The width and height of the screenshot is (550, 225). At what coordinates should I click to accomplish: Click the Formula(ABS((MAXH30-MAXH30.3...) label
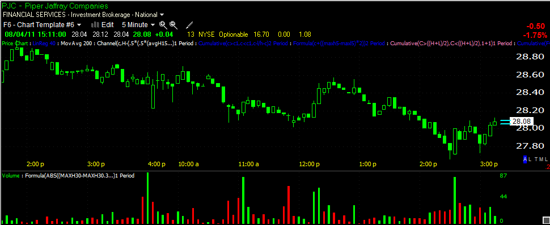[80, 176]
